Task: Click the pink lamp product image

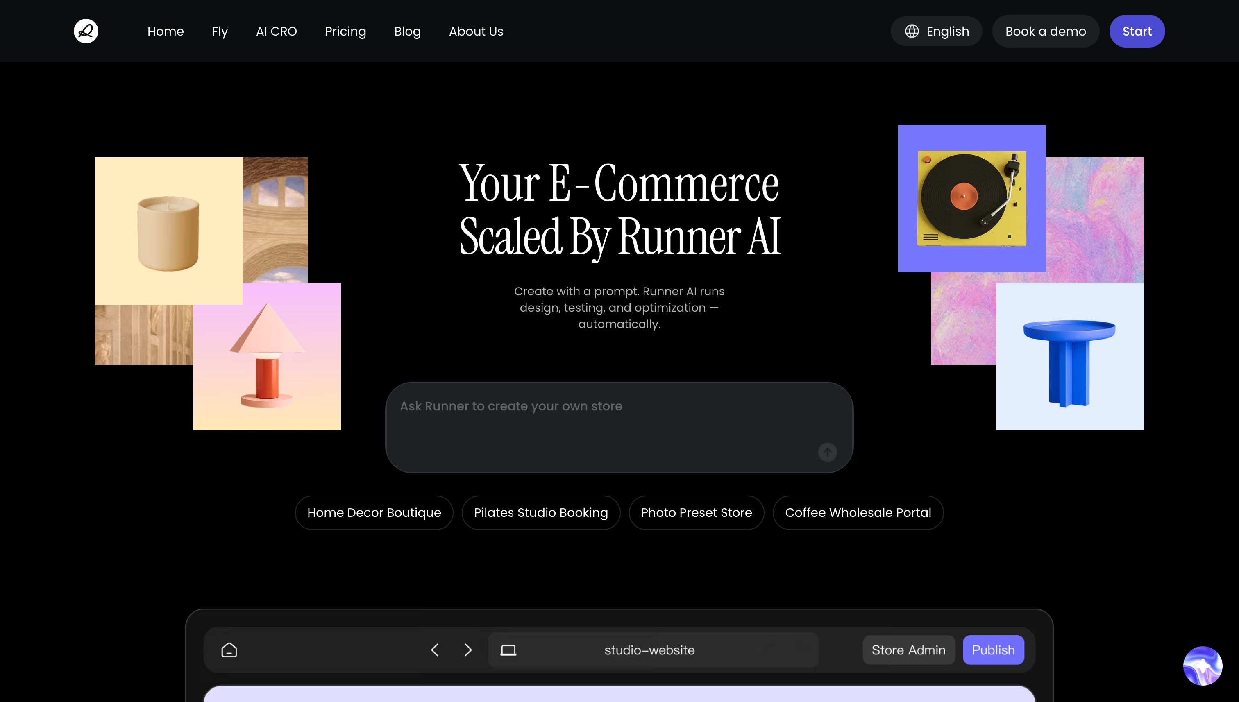Action: (x=267, y=356)
